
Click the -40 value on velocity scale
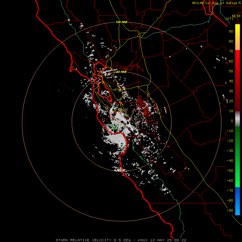point(230,161)
